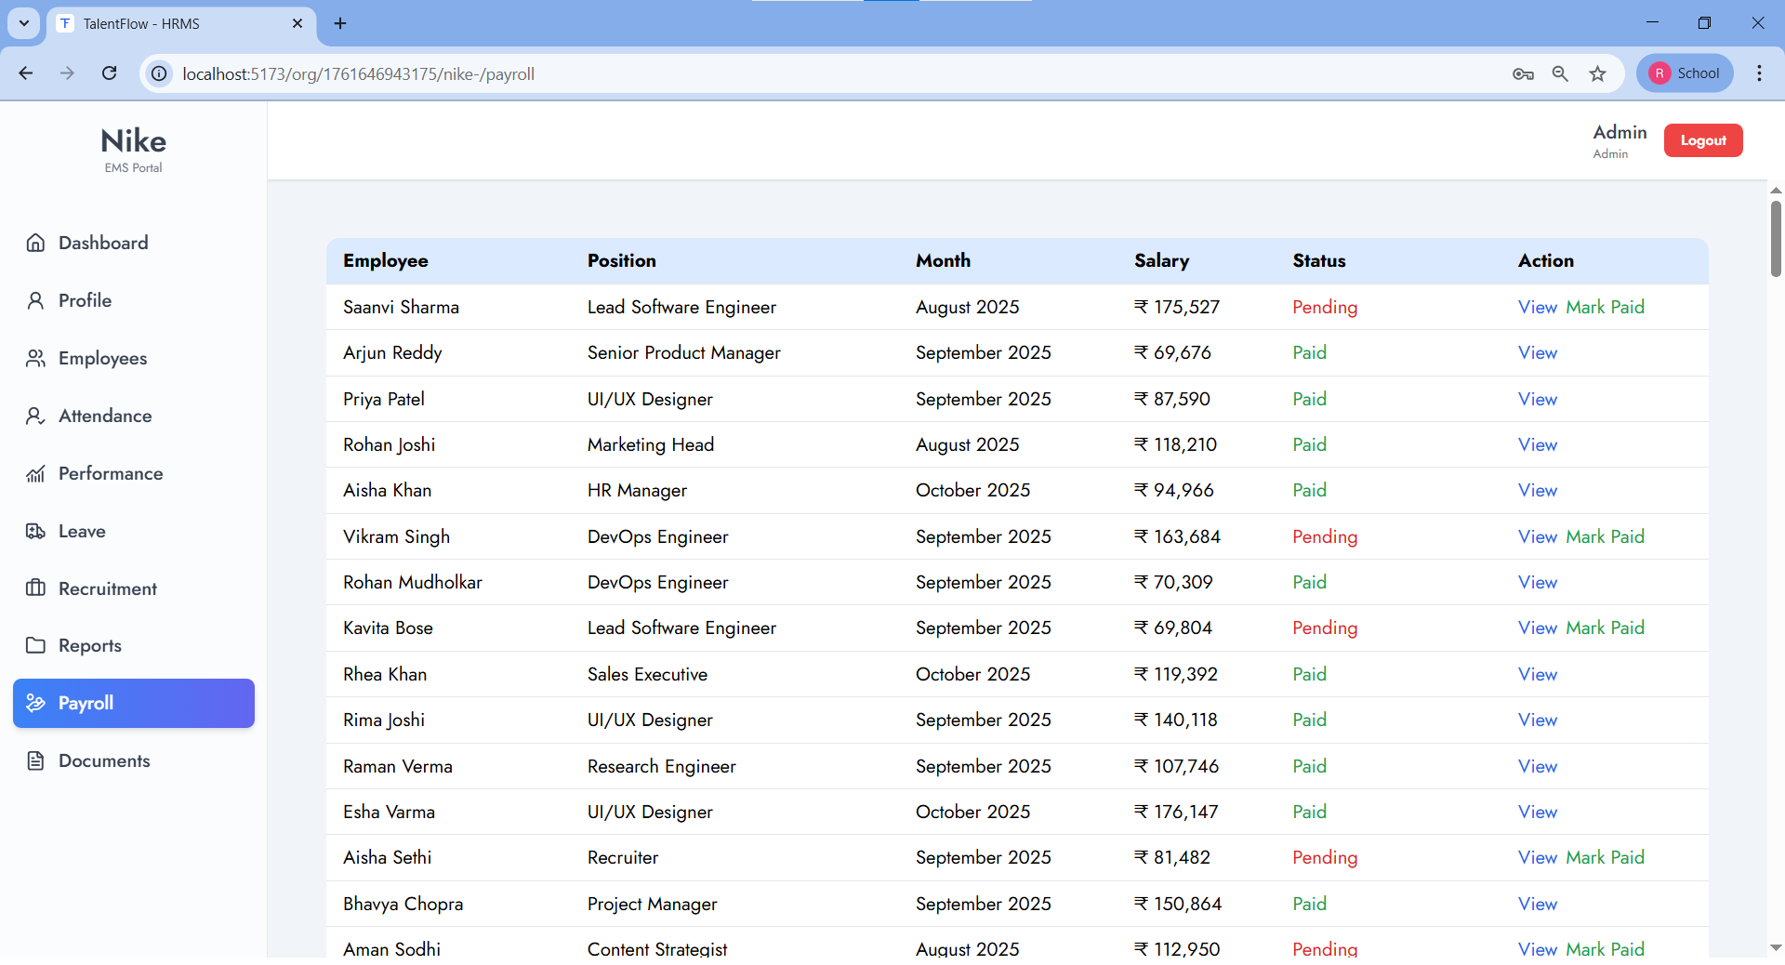Select the "Rima Joshi" employee name

point(384,720)
